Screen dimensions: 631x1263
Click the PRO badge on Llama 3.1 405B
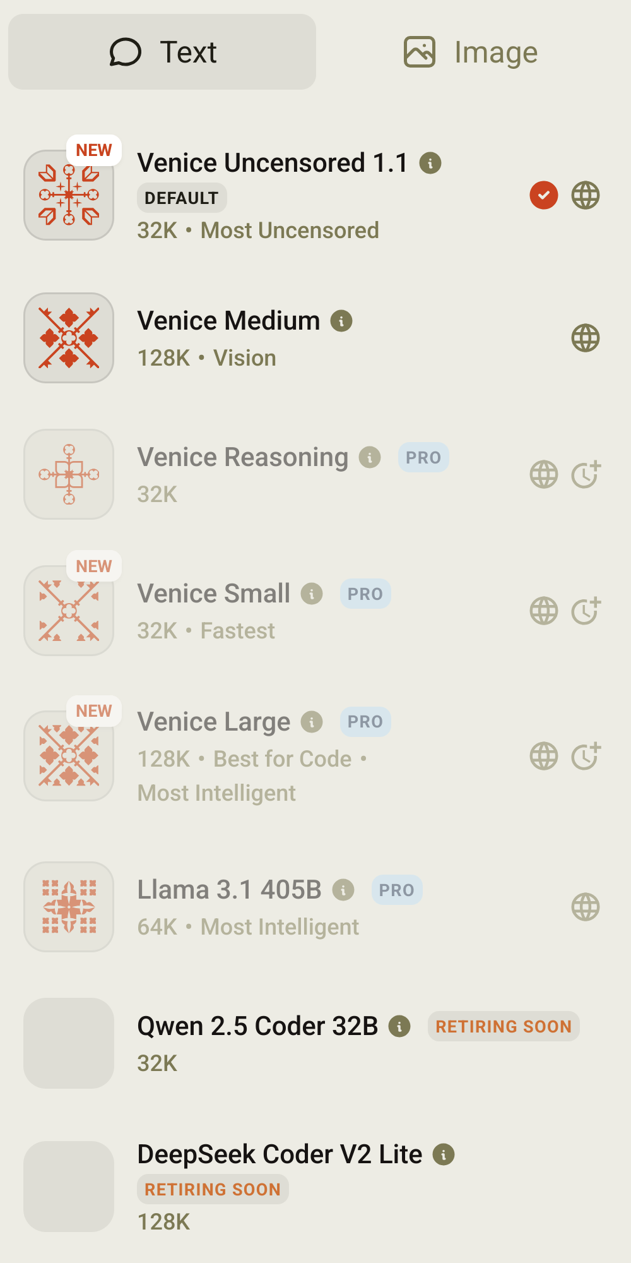(x=397, y=890)
